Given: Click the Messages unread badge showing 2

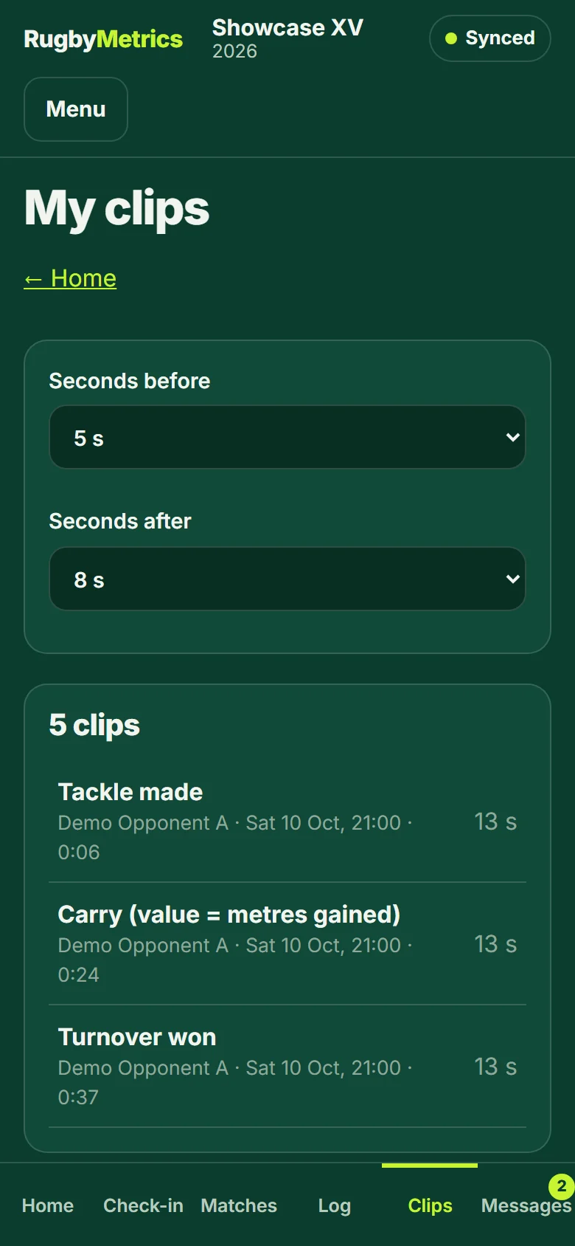Looking at the screenshot, I should point(562,1186).
